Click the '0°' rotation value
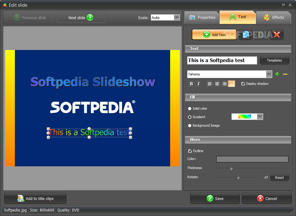Screen dimensions: 296x216 266,178
